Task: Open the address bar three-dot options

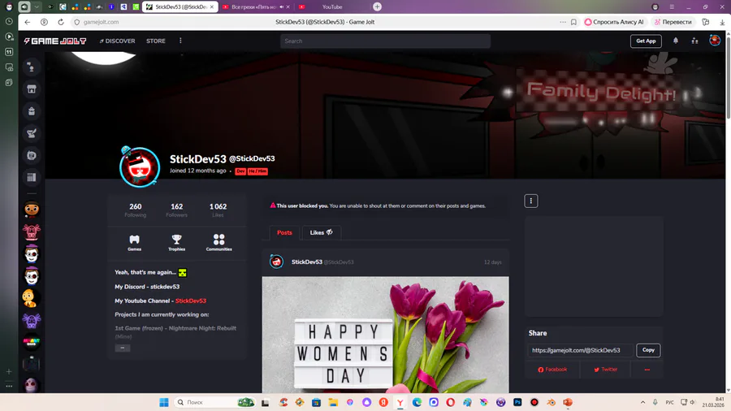Action: click(x=563, y=22)
